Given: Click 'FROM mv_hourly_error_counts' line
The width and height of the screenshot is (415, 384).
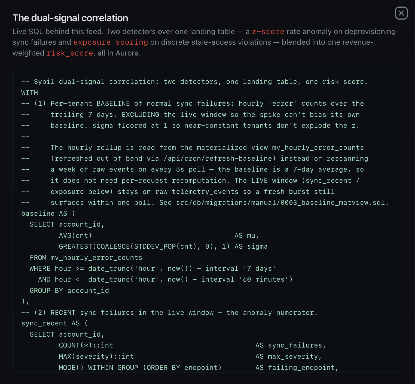Looking at the screenshot, I should [x=86, y=258].
